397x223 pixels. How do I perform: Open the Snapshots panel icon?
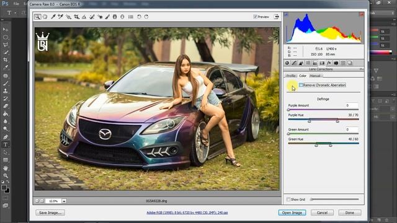tap(350, 63)
